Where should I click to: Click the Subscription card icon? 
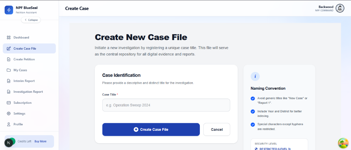9,103
